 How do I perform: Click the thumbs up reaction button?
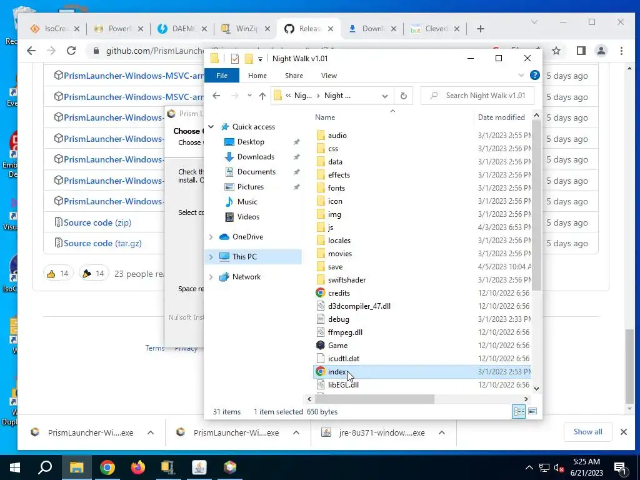coord(58,274)
